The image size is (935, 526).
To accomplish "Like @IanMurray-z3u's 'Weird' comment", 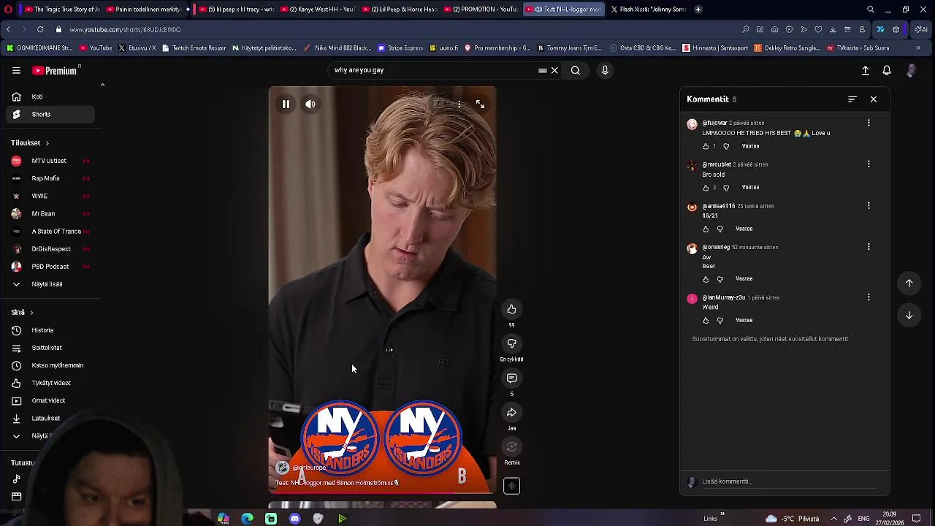I will [x=706, y=321].
